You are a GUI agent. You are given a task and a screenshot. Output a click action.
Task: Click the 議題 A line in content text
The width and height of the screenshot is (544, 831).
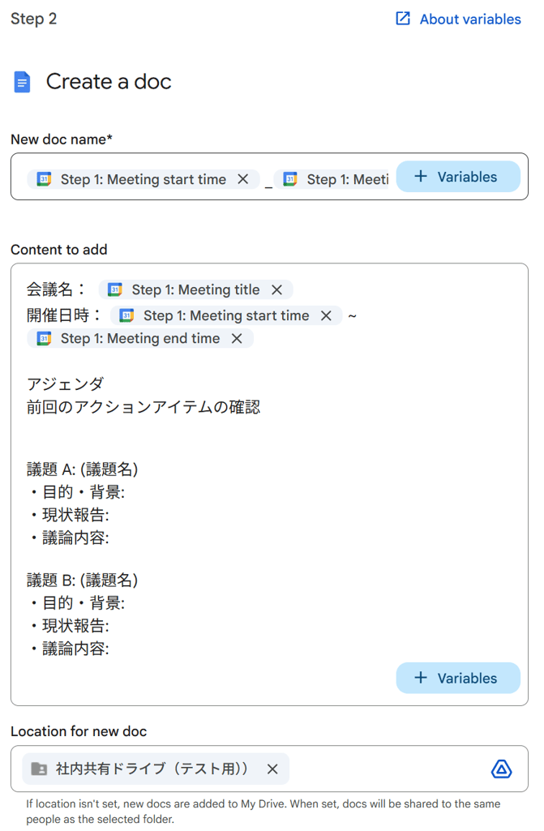(x=82, y=469)
